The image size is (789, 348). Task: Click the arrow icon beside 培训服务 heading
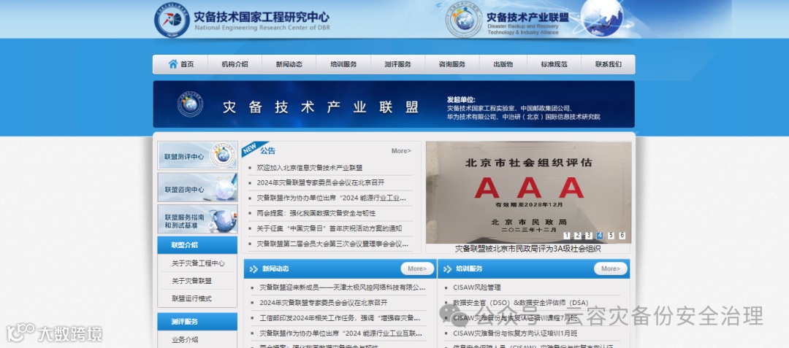pyautogui.click(x=447, y=269)
